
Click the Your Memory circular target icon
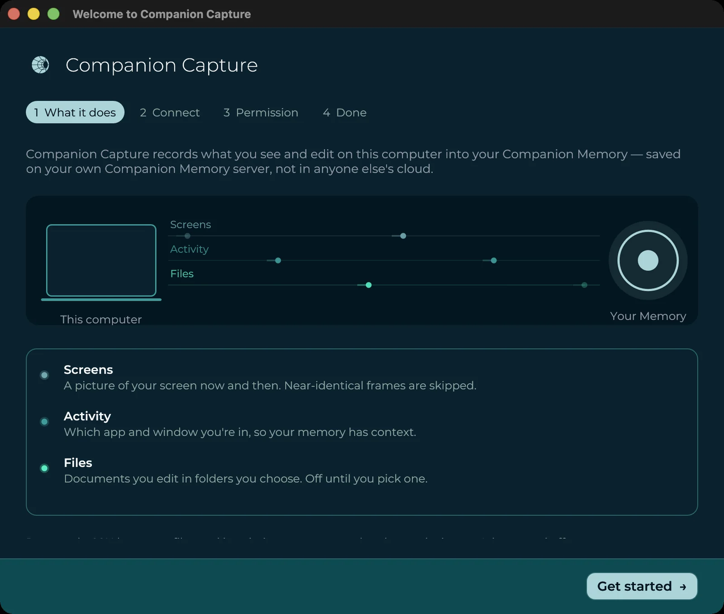[x=648, y=260]
